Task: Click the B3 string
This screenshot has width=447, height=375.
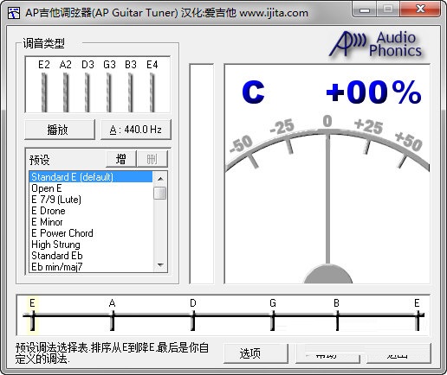Action: tap(131, 92)
